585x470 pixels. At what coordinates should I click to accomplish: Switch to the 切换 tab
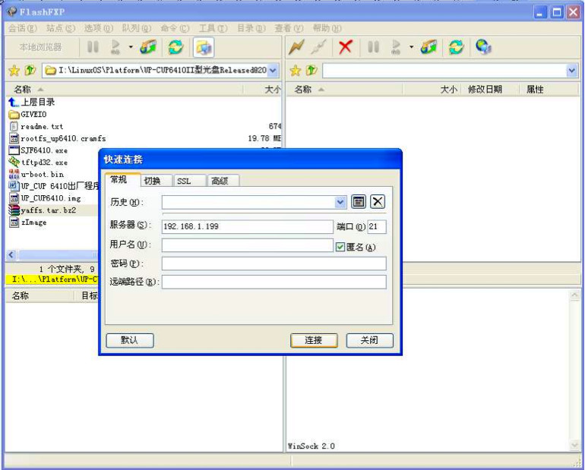coord(157,181)
